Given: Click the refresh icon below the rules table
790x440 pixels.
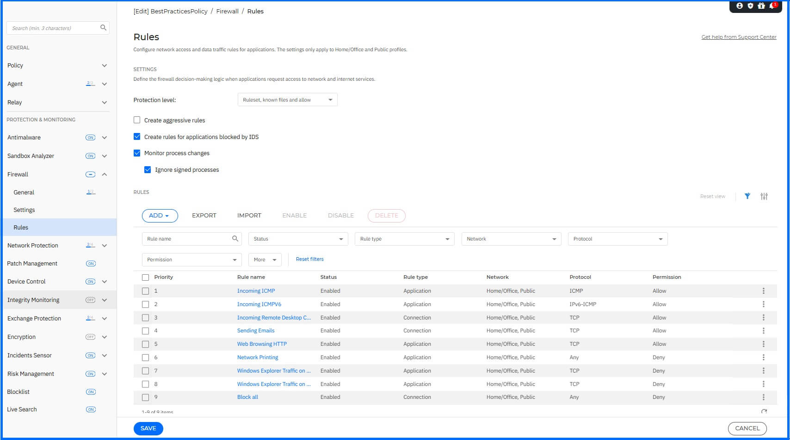Looking at the screenshot, I should click(x=764, y=411).
